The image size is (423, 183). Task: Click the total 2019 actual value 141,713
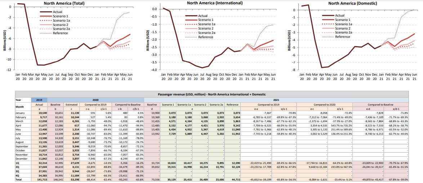pyautogui.click(x=43, y=179)
